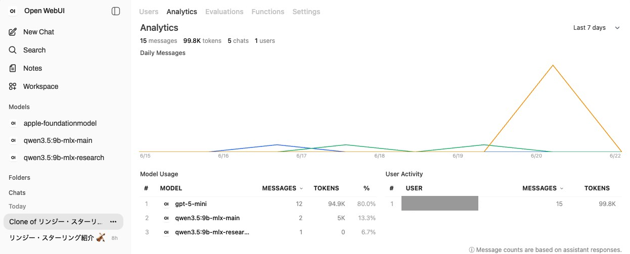Click the qwen3.5:9b-mlx-main sidebar model icon

coord(13,140)
